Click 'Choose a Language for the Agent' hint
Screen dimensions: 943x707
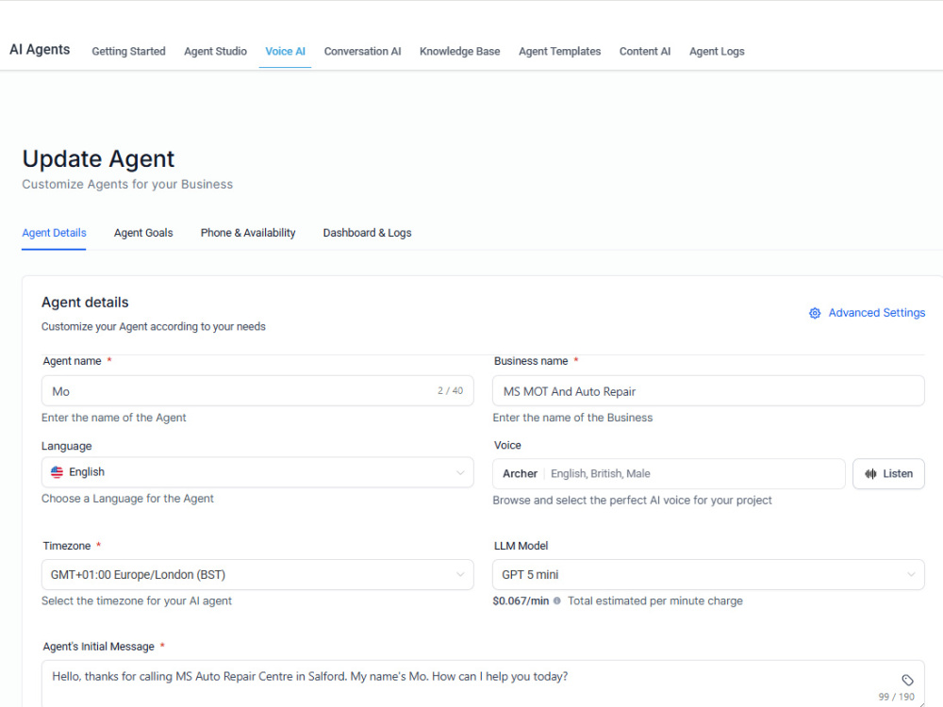127,499
